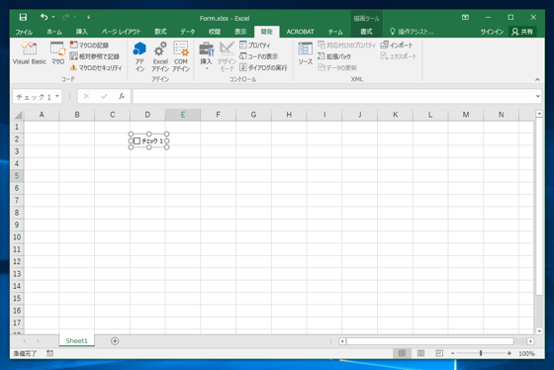The height and width of the screenshot is (370, 554).
Task: Click the 100% zoom level
Action: point(526,353)
